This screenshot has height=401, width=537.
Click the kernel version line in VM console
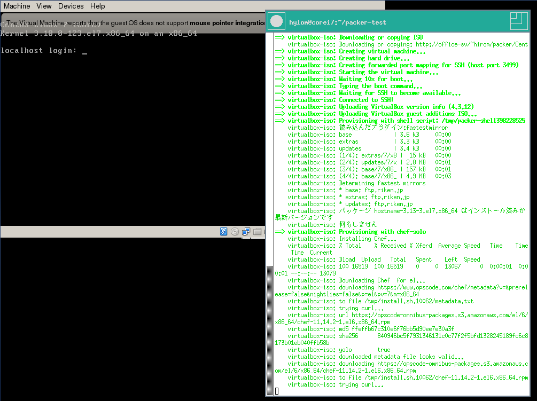[99, 34]
